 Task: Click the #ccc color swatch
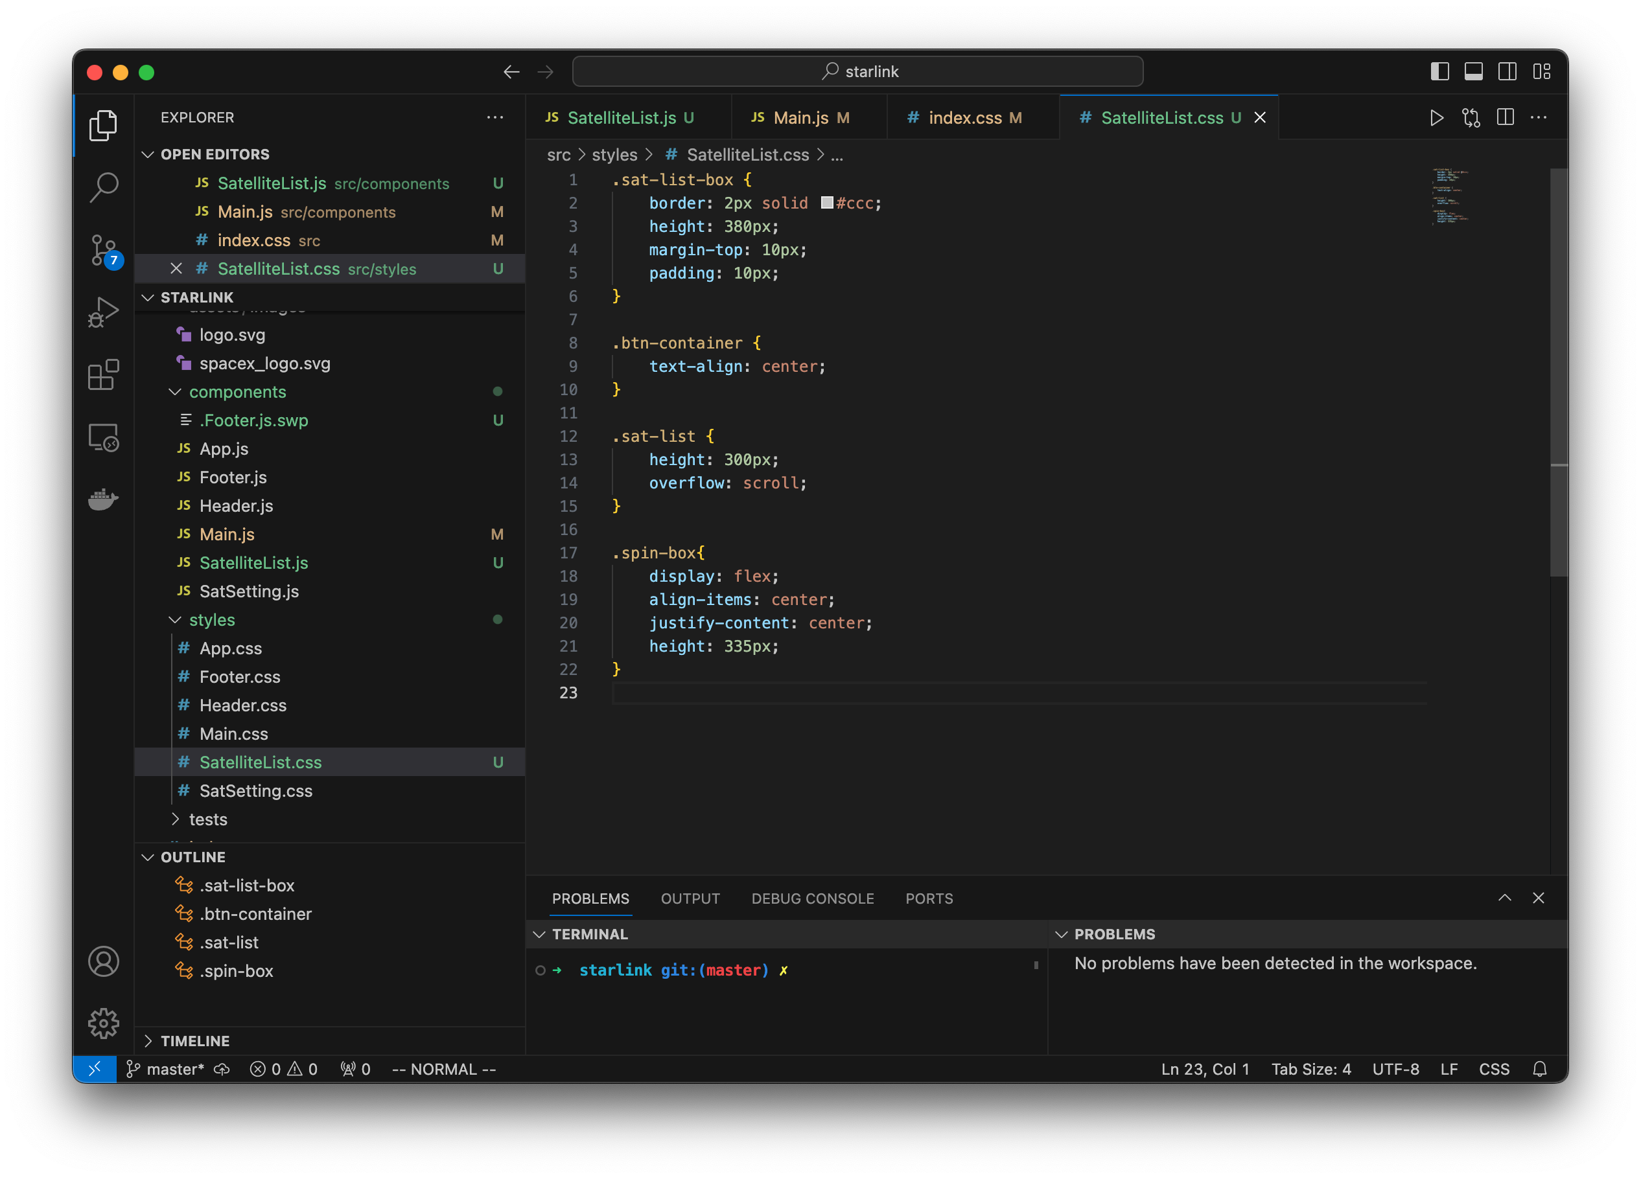tap(826, 203)
